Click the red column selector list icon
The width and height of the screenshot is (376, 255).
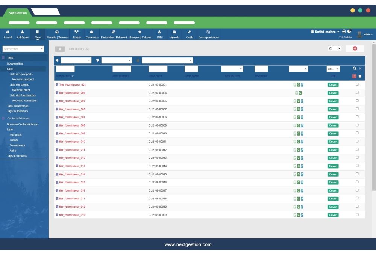[354, 76]
